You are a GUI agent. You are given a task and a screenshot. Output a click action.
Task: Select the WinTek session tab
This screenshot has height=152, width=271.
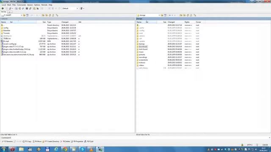coord(4,12)
